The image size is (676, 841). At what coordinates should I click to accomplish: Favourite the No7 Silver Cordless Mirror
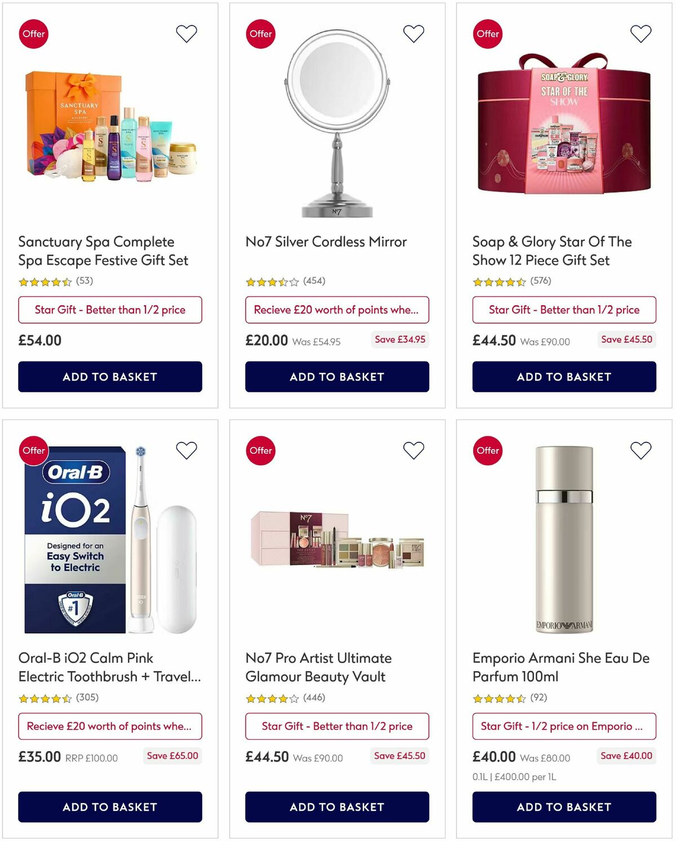click(413, 33)
